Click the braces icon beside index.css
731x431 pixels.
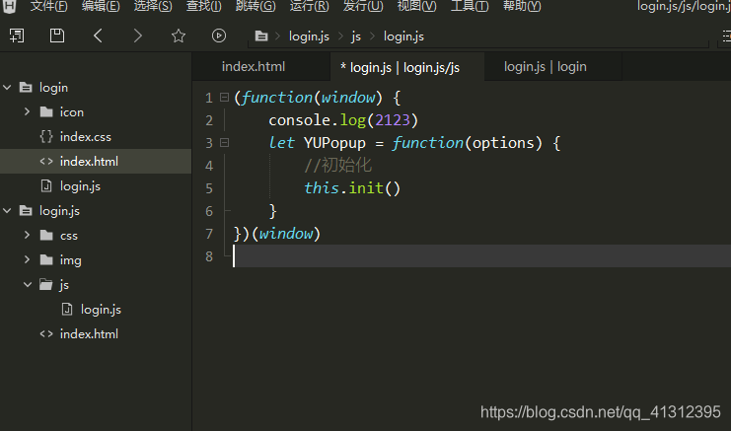(46, 136)
